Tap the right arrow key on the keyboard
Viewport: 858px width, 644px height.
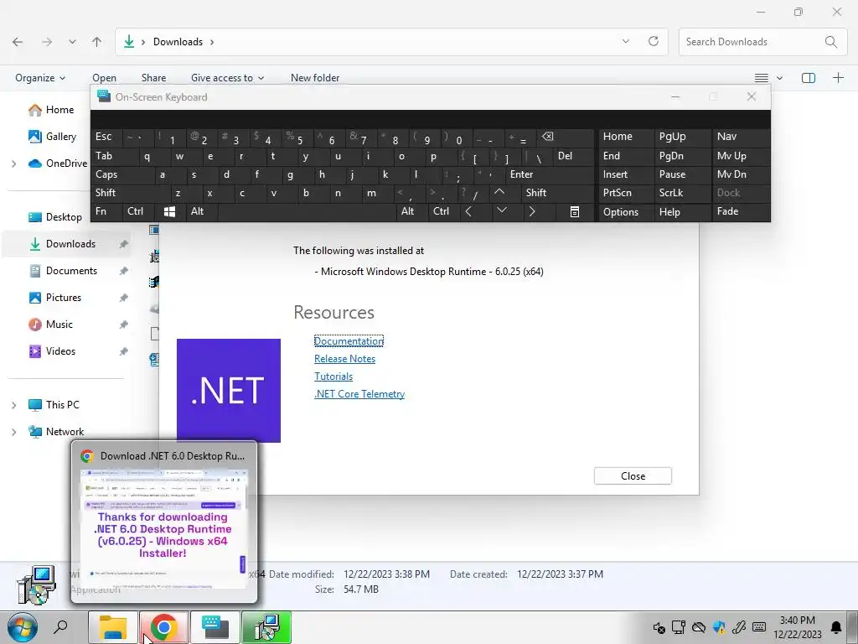click(531, 211)
